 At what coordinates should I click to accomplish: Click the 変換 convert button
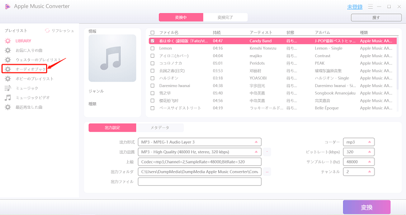point(366,207)
